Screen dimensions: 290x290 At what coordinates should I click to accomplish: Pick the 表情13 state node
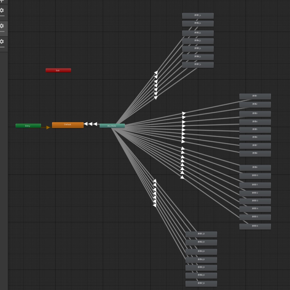click(x=255, y=201)
